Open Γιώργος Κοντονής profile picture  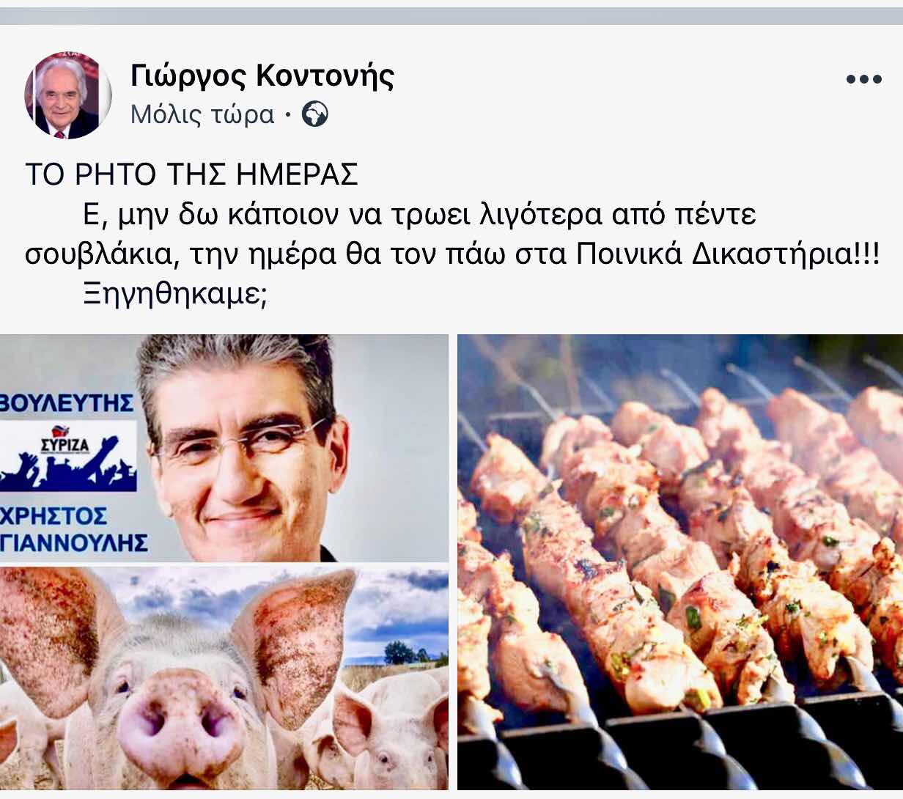click(x=68, y=95)
